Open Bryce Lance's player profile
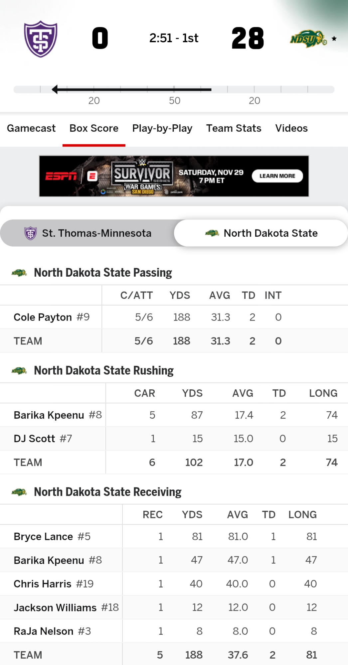348x665 pixels. pyautogui.click(x=43, y=537)
